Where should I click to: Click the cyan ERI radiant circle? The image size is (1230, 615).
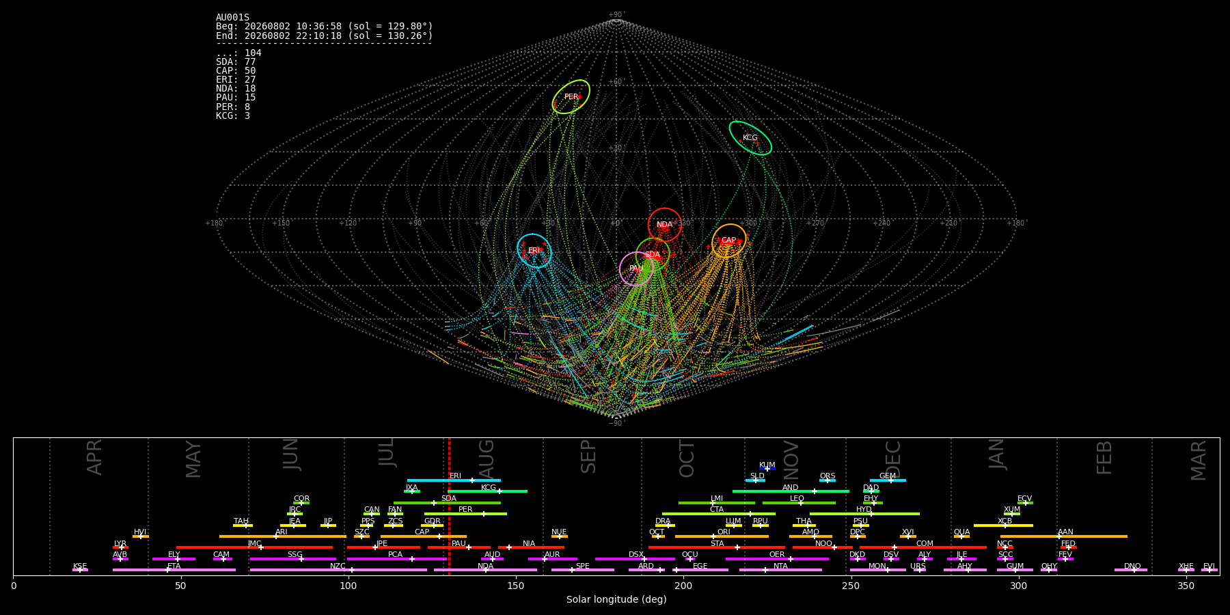534,251
